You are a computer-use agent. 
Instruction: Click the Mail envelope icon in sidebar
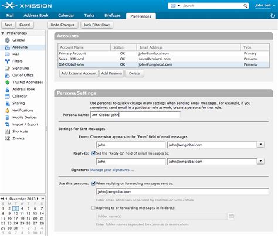(7, 54)
